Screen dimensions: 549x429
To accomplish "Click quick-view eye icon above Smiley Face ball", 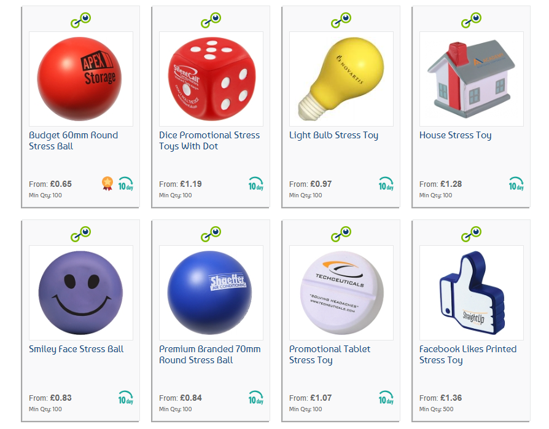I will [81, 234].
